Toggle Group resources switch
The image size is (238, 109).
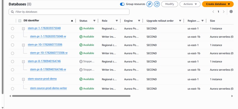click(x=122, y=4)
